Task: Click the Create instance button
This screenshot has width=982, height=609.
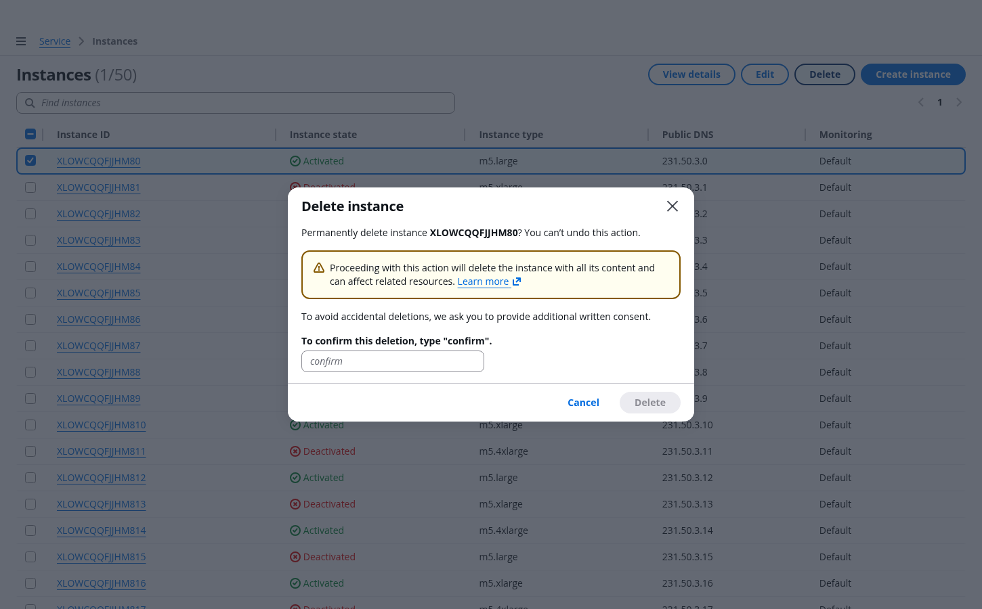Action: point(912,74)
